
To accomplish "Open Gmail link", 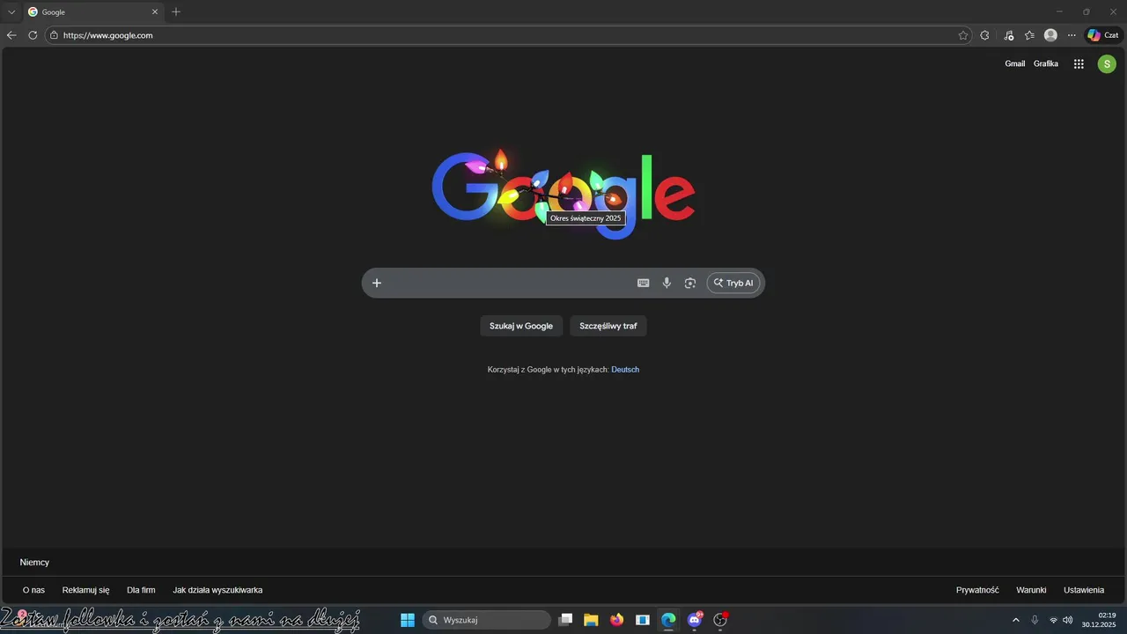I will click(x=1015, y=63).
